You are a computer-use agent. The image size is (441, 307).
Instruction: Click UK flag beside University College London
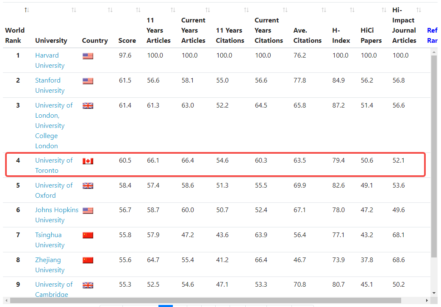tap(88, 106)
